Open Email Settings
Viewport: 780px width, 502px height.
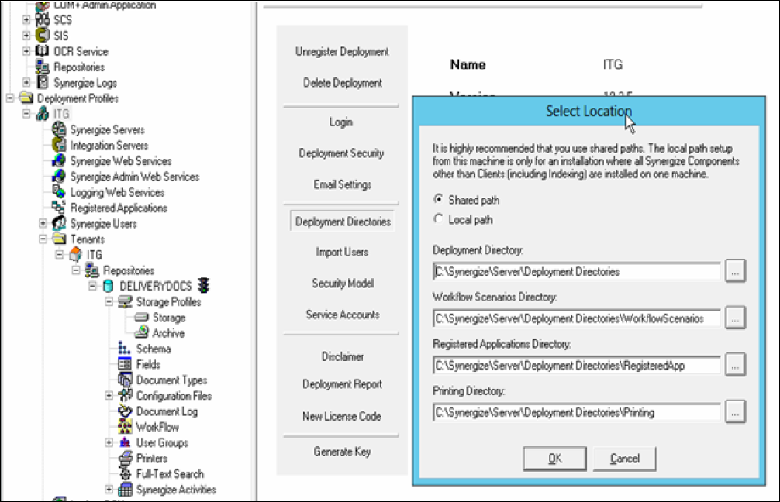point(342,184)
